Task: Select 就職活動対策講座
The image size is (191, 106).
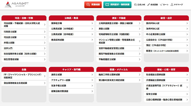Action: [x=71, y=91]
